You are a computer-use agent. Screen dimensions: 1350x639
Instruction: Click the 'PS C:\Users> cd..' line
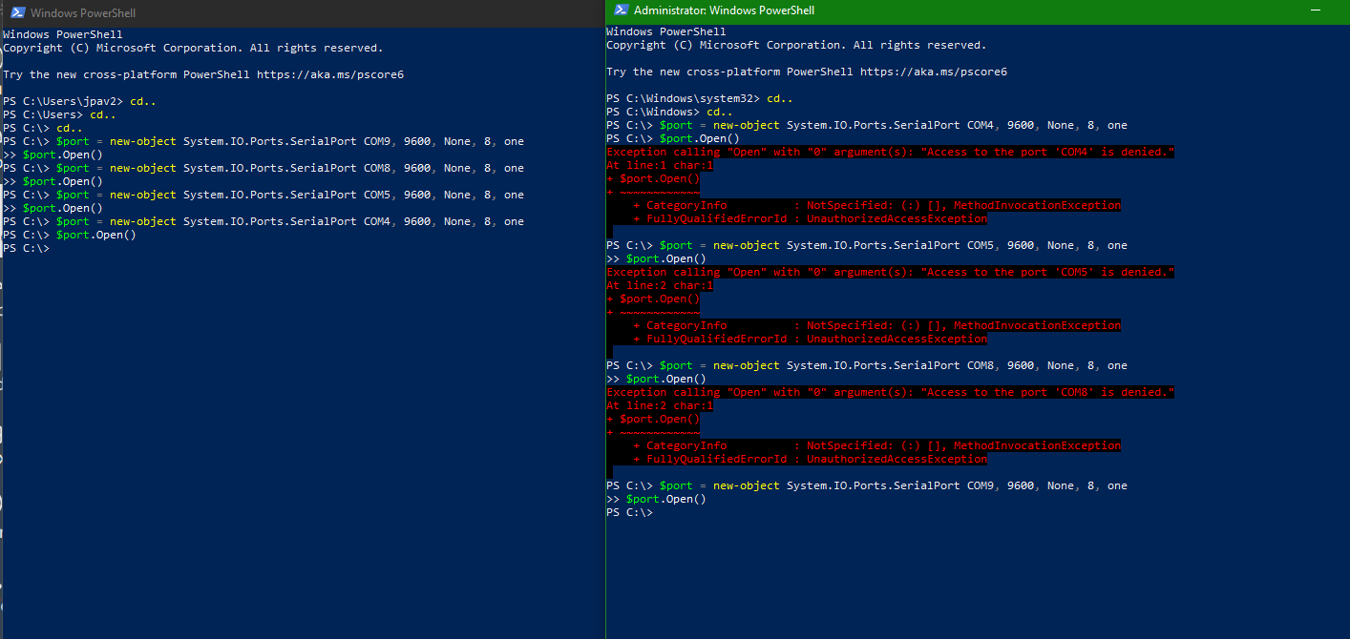point(59,114)
